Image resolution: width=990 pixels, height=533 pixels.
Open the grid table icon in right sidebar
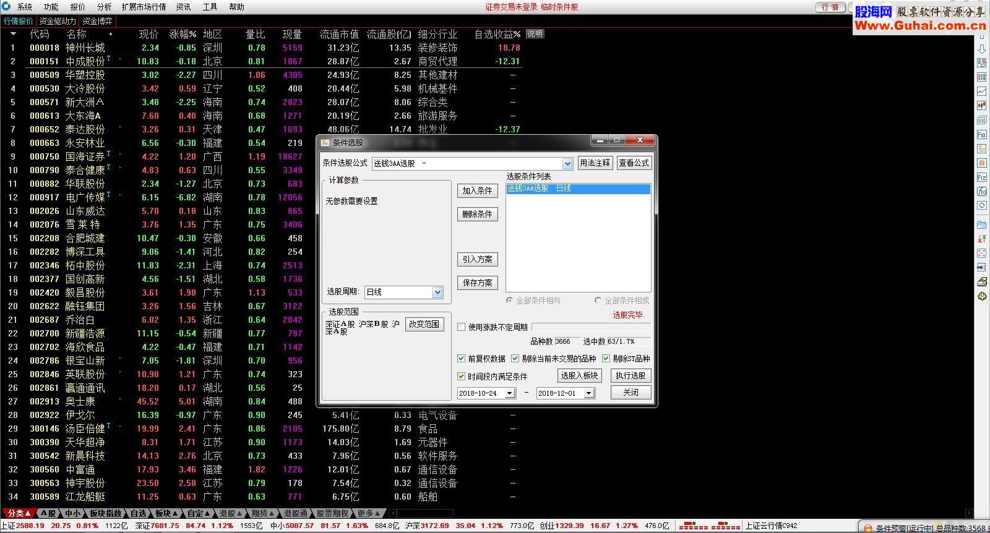[981, 77]
